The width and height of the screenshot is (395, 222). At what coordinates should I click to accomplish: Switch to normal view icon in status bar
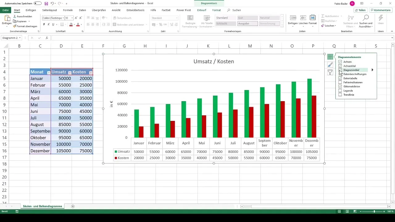pyautogui.click(x=339, y=212)
